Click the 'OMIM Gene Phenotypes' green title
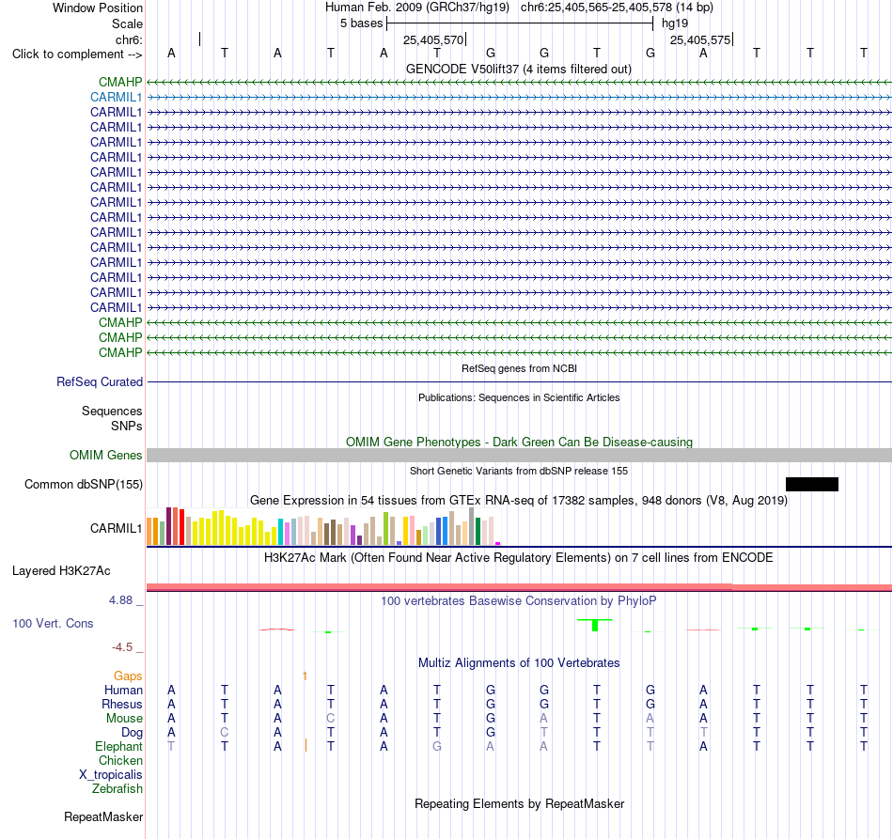Image resolution: width=893 pixels, height=839 pixels. point(519,443)
